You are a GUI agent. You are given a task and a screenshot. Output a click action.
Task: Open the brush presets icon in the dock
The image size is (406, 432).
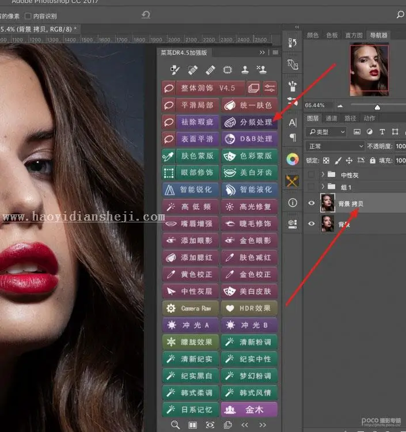(x=292, y=86)
